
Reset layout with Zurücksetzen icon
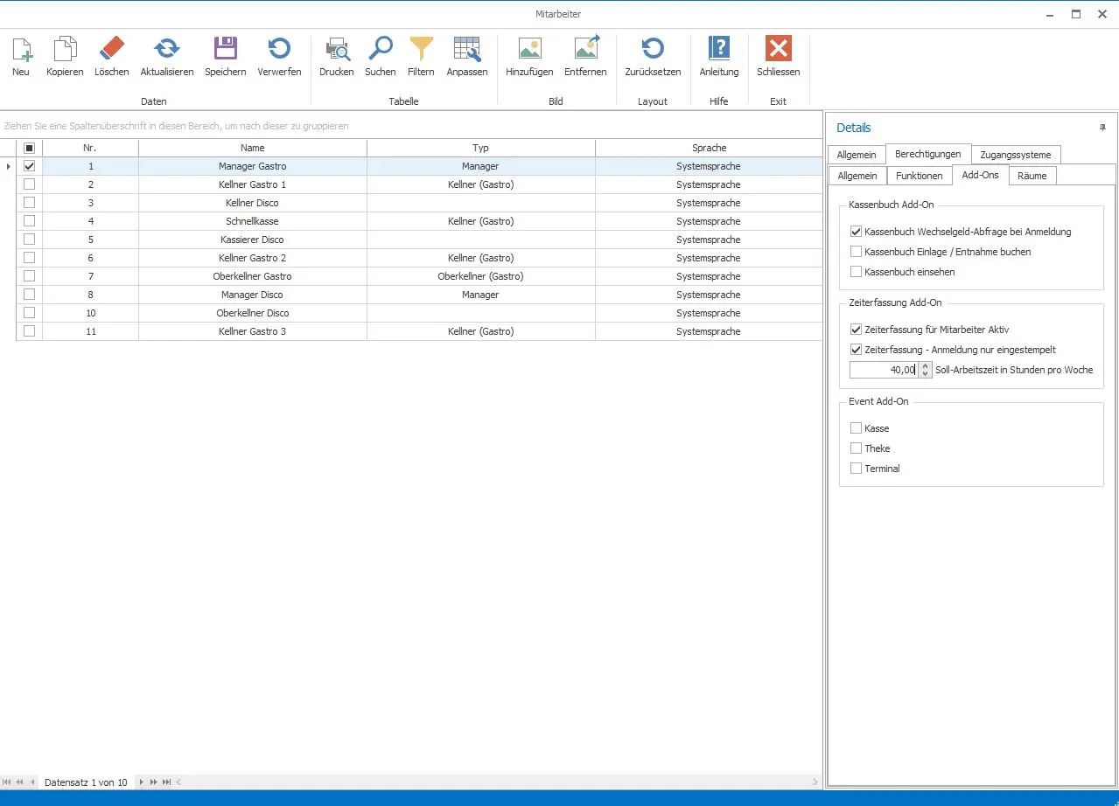pyautogui.click(x=653, y=49)
